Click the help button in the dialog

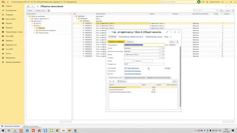click(x=177, y=42)
